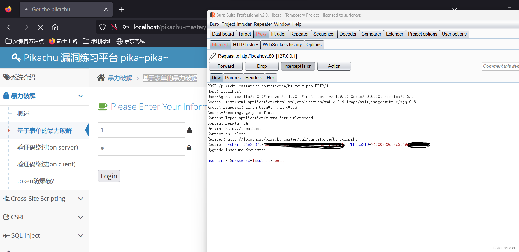519x252 pixels.
Task: Open the 火狐官方站点 bookmark folder
Action: point(25,41)
